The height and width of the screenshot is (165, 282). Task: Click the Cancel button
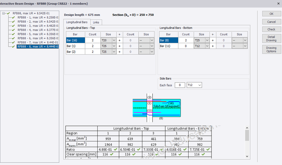[x=271, y=22]
